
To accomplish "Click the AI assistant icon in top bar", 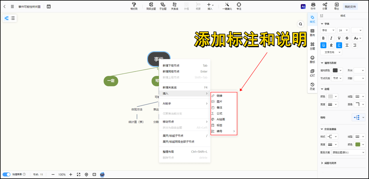I will 303,6.
